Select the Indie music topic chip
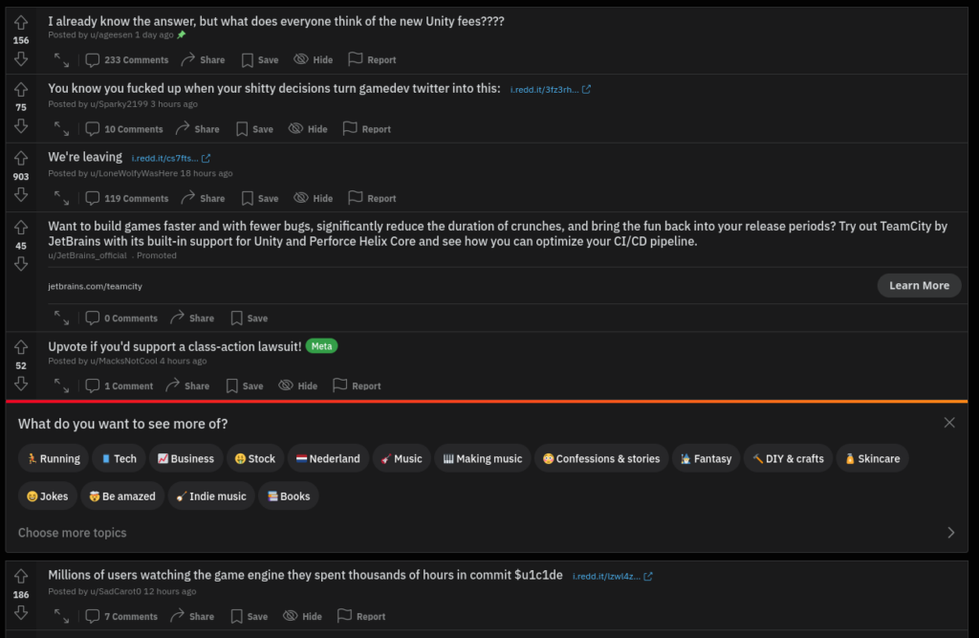This screenshot has height=638, width=979. coord(211,496)
